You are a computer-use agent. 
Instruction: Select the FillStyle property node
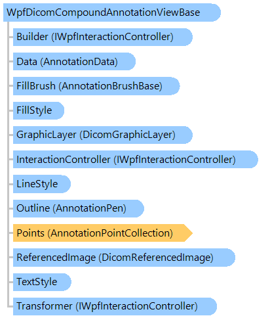point(39,110)
